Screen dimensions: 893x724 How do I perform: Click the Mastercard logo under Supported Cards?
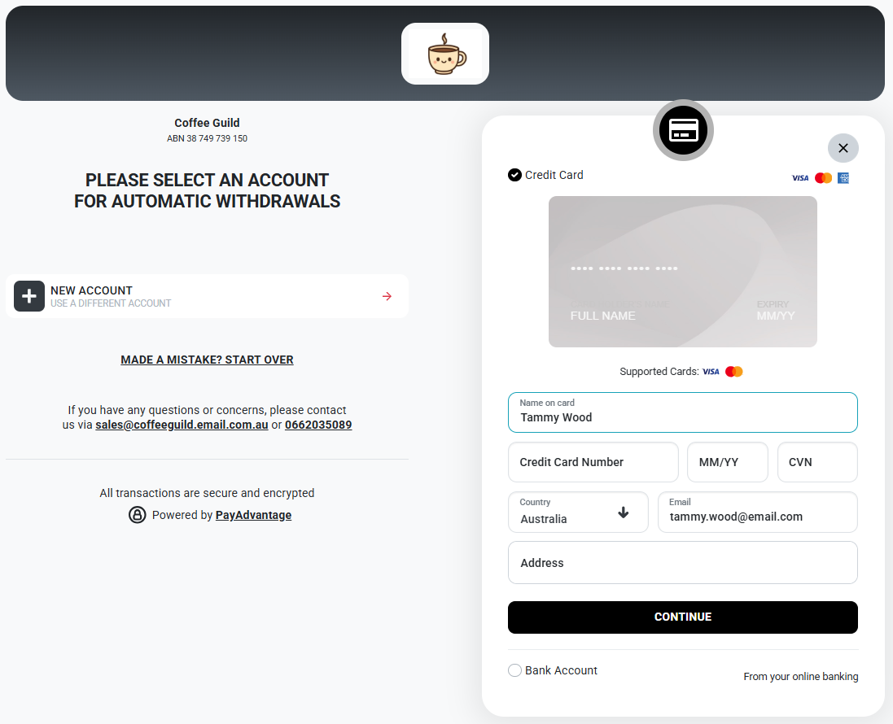pyautogui.click(x=733, y=372)
